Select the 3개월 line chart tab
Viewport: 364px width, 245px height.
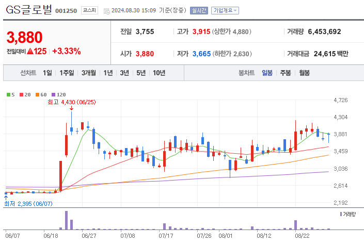coord(89,73)
